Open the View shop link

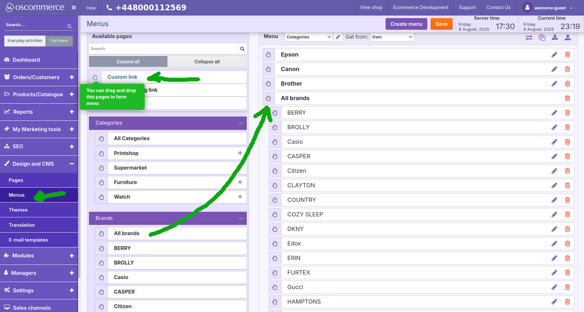tap(371, 7)
